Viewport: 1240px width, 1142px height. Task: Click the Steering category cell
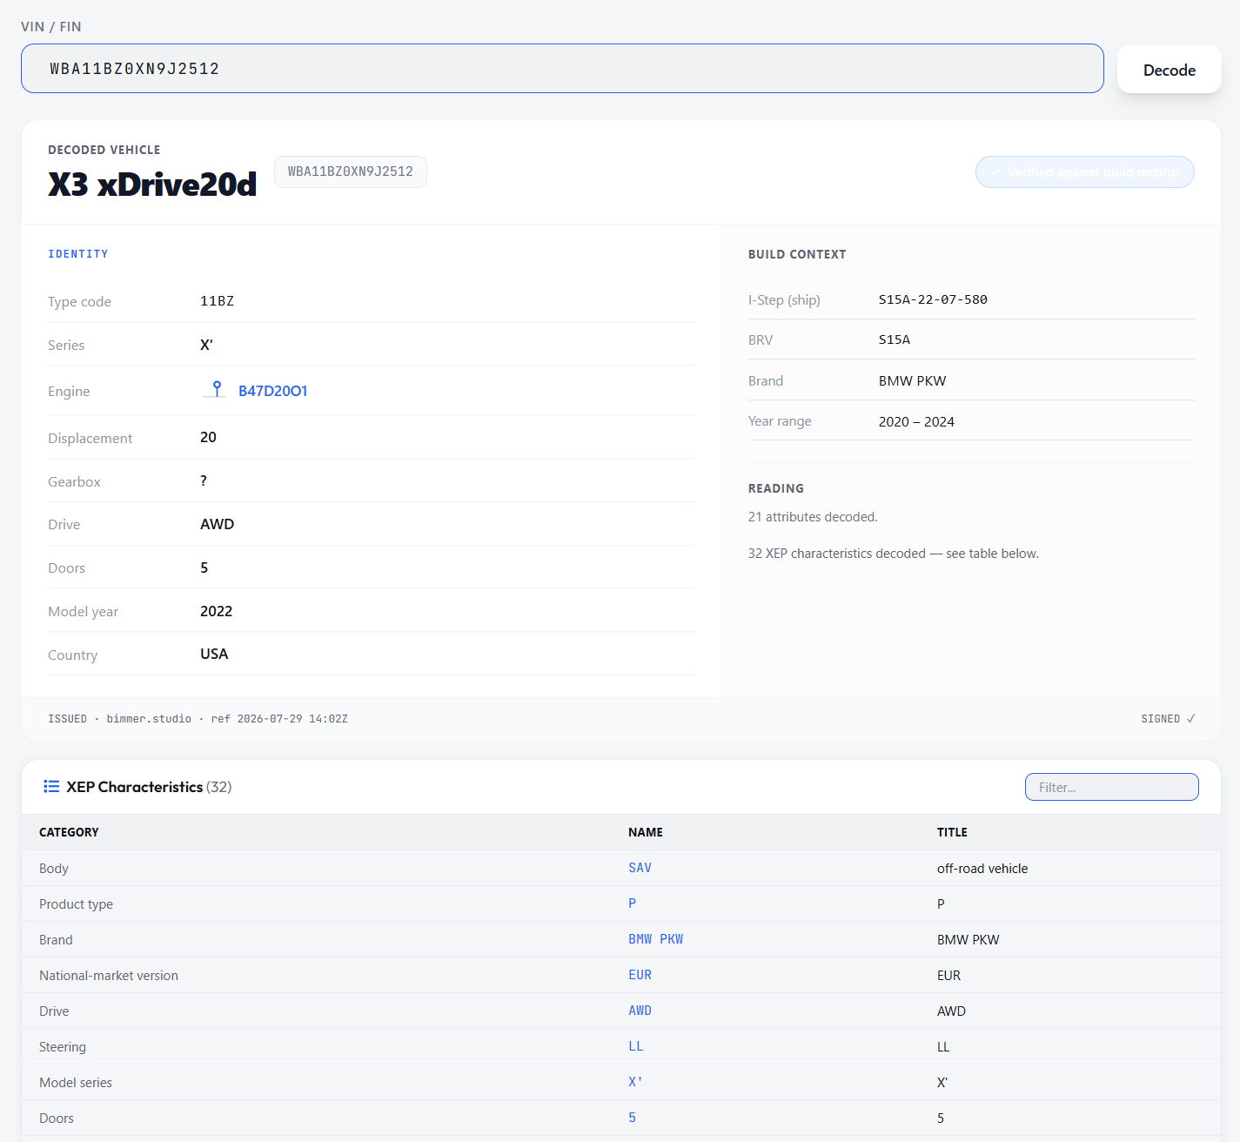(x=63, y=1047)
